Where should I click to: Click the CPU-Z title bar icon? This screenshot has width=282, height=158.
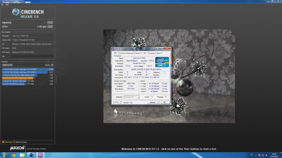pyautogui.click(x=113, y=49)
